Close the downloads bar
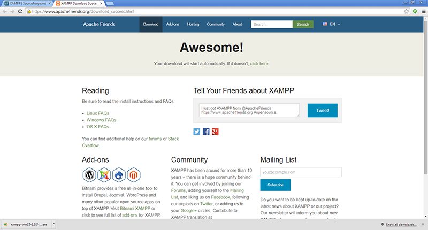Viewport: 428px width, 230px height. 423,224
